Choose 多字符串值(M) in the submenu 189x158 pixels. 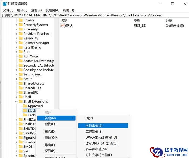click(x=103, y=149)
